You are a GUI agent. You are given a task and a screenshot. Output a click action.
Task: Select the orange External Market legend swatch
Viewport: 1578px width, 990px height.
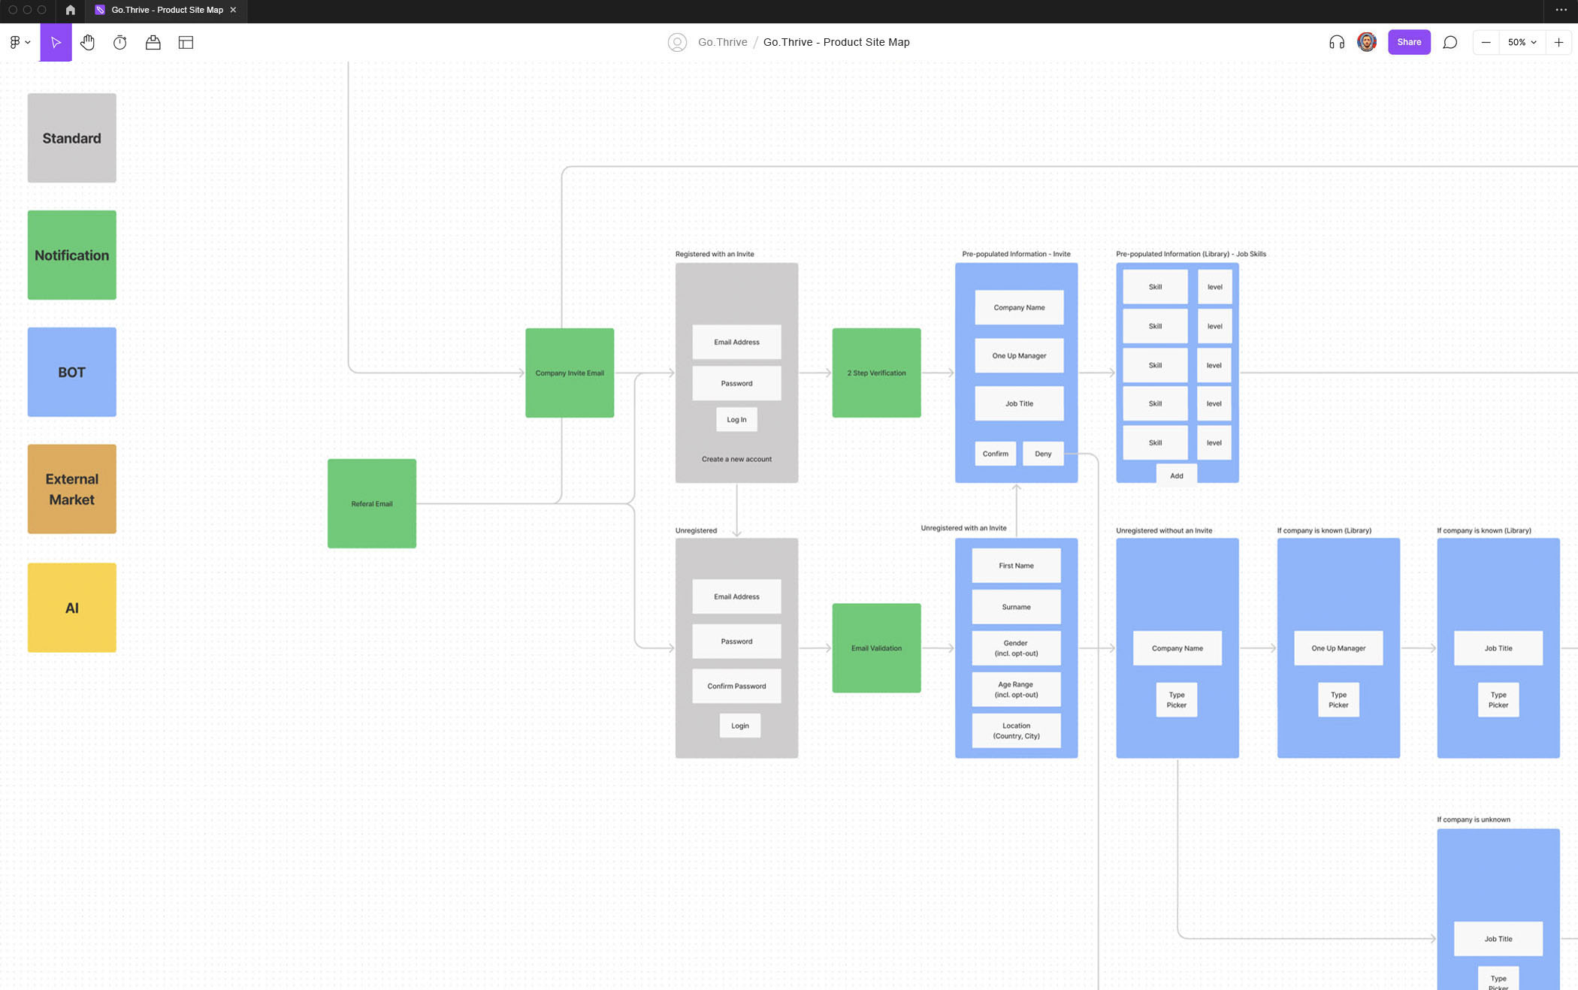click(x=72, y=489)
